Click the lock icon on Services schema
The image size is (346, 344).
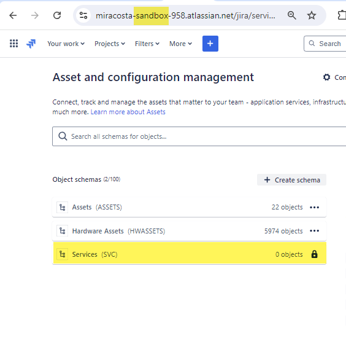click(315, 254)
